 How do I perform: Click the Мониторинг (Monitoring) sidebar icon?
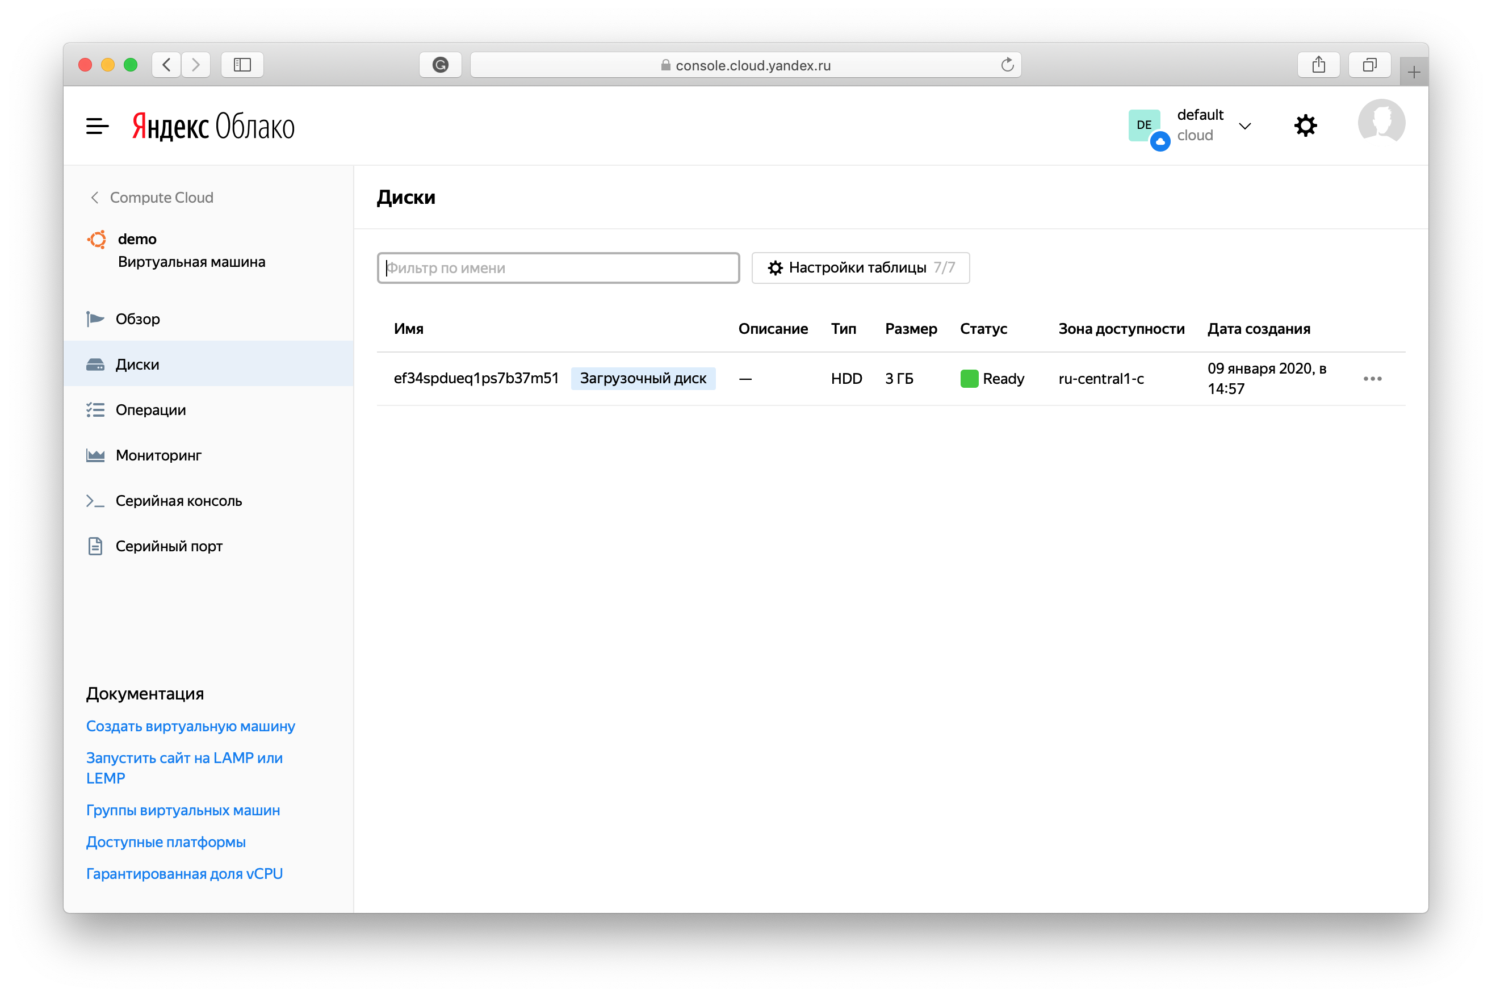[x=98, y=455]
